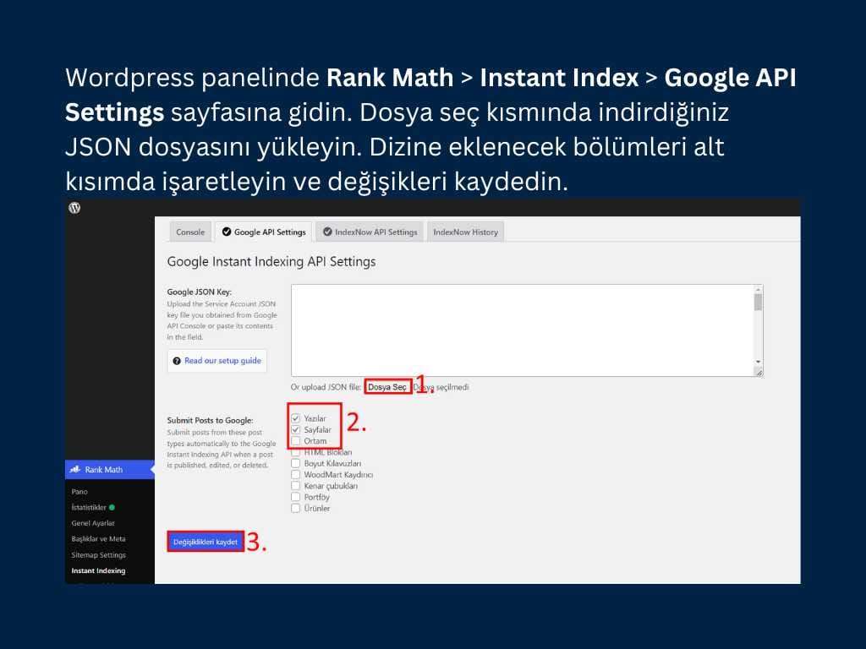Uncheck the Sayfalar checkbox

(295, 429)
